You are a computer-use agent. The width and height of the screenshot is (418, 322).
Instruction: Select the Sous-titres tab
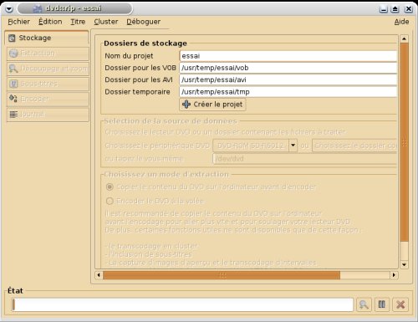[48, 84]
